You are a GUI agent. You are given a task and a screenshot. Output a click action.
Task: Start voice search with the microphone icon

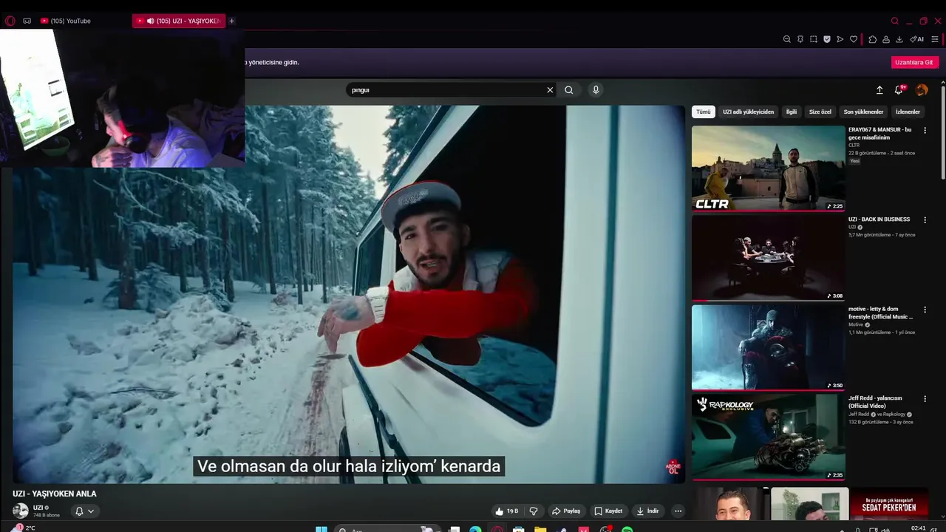point(596,89)
